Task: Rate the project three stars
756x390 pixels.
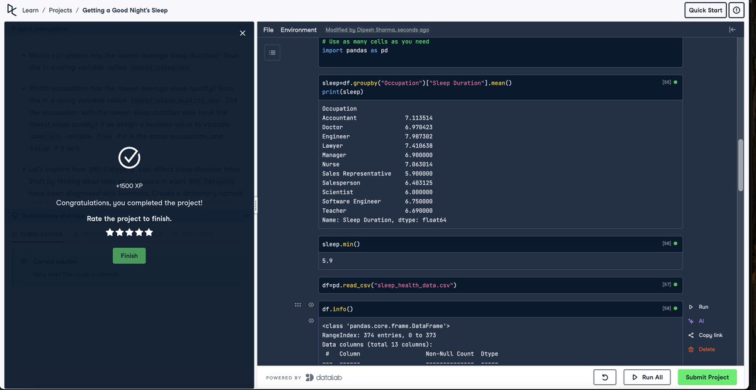Action: [x=129, y=232]
